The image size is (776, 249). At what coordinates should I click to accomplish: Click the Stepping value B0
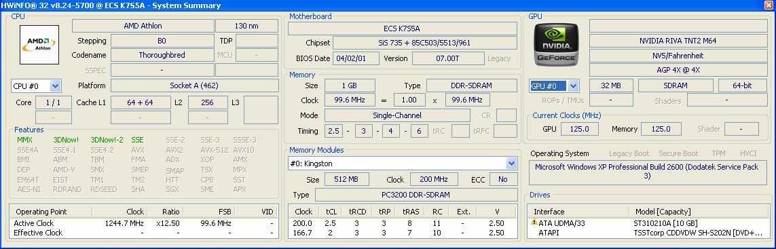(x=162, y=41)
